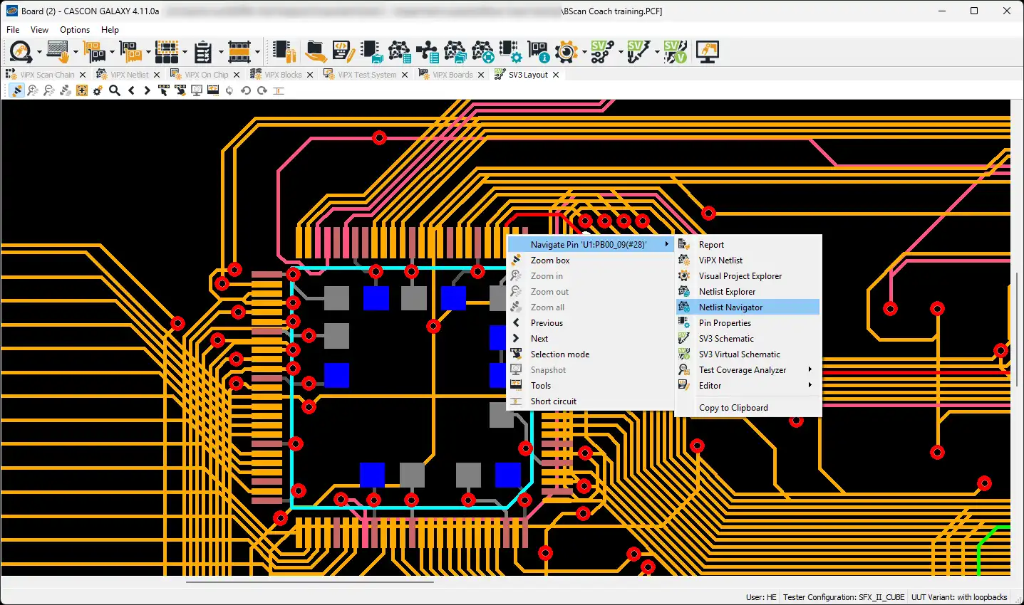Expand Editor submenu arrow

tap(810, 385)
